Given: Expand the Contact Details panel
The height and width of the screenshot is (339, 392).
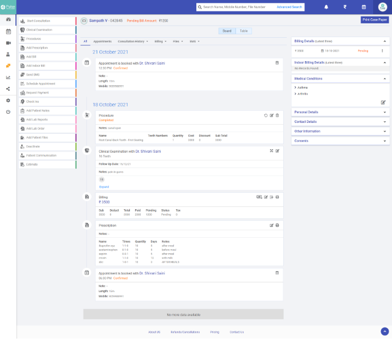Looking at the screenshot, I should [340, 122].
